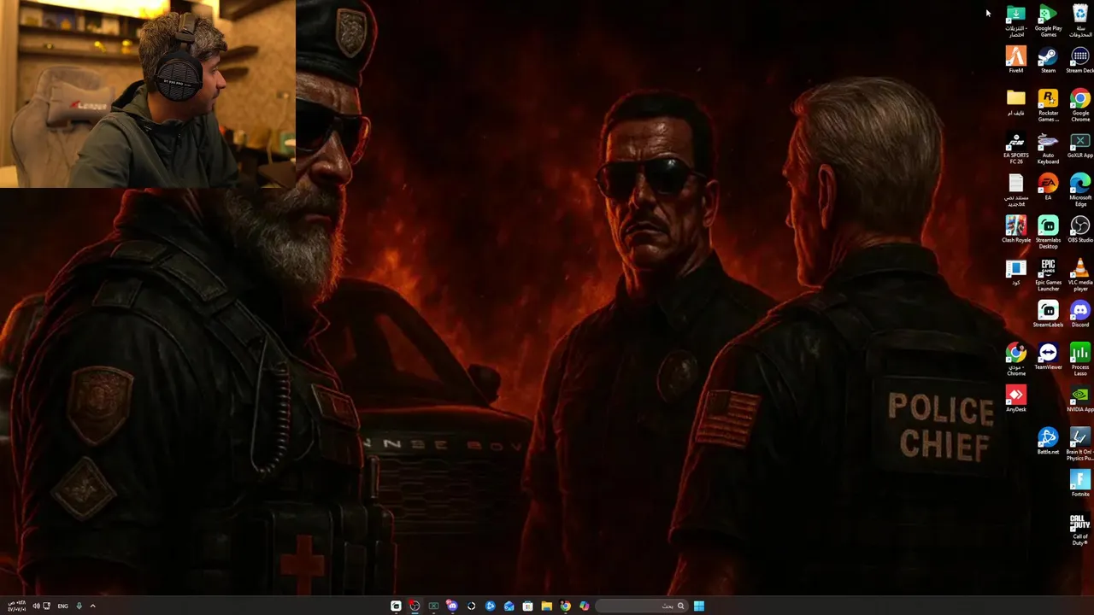
Task: Select the .txt text document on desktop
Action: [1015, 190]
